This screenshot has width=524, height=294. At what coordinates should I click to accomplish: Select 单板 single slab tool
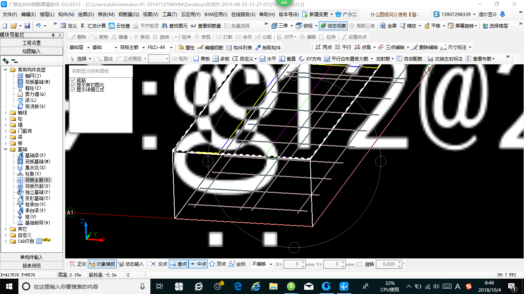(202, 59)
